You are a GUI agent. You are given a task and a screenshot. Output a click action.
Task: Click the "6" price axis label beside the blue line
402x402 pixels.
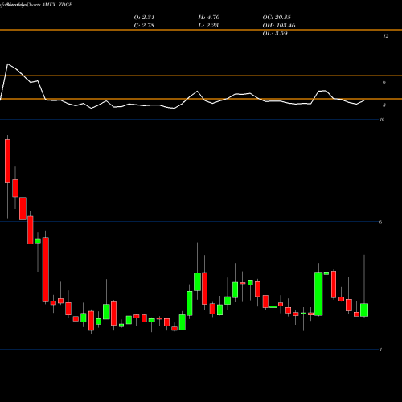380,222
